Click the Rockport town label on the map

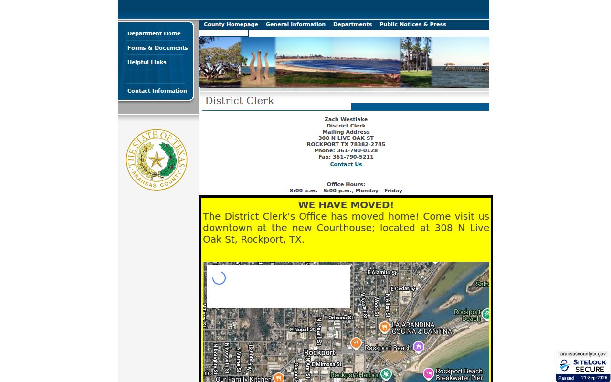(320, 352)
